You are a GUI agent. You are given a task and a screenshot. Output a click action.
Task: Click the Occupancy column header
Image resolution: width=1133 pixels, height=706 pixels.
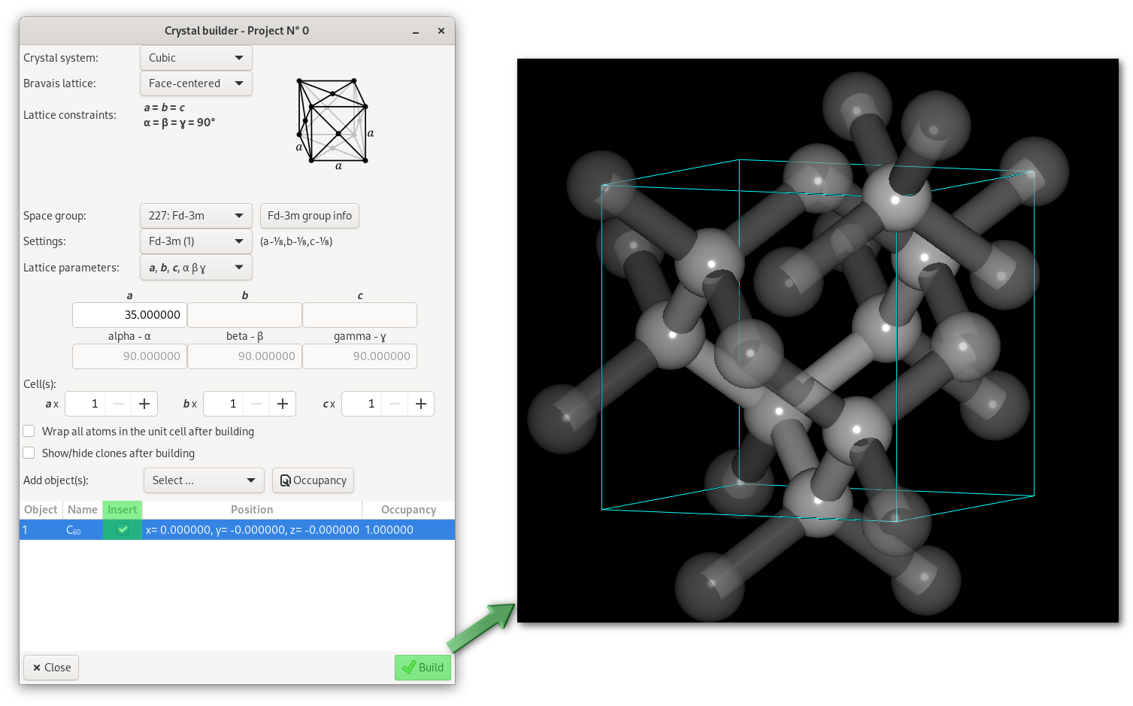coord(408,510)
